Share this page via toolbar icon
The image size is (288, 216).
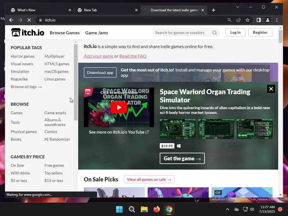pyautogui.click(x=238, y=20)
